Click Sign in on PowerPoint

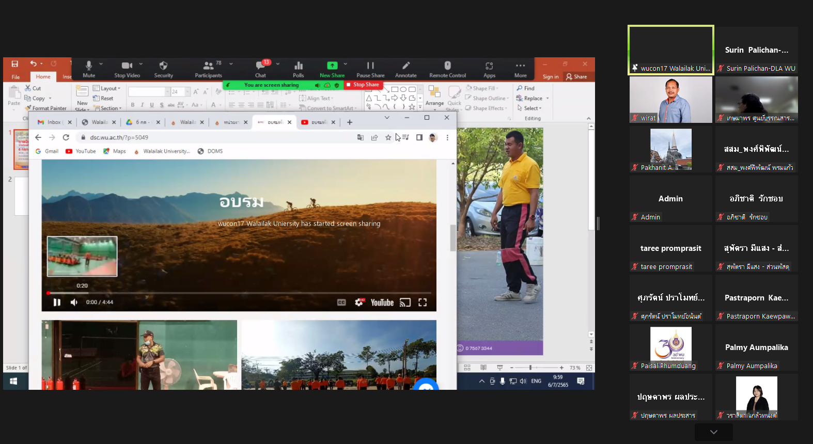551,77
